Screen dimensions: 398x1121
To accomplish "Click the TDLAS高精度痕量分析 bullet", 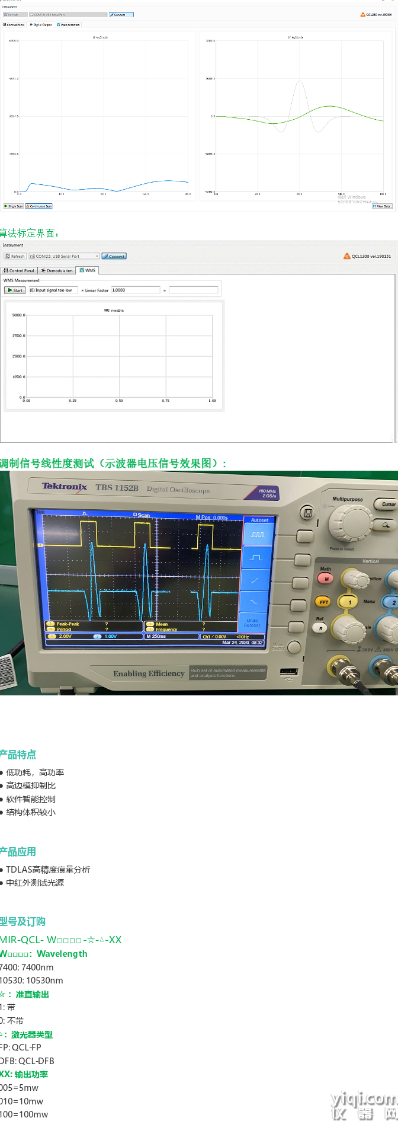I will pyautogui.click(x=46, y=870).
